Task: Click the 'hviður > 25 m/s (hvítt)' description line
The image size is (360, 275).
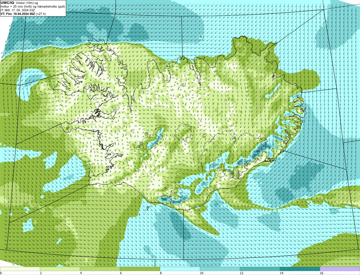Action: [33, 6]
